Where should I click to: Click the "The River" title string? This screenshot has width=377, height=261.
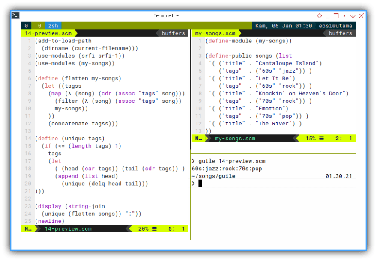click(x=273, y=124)
